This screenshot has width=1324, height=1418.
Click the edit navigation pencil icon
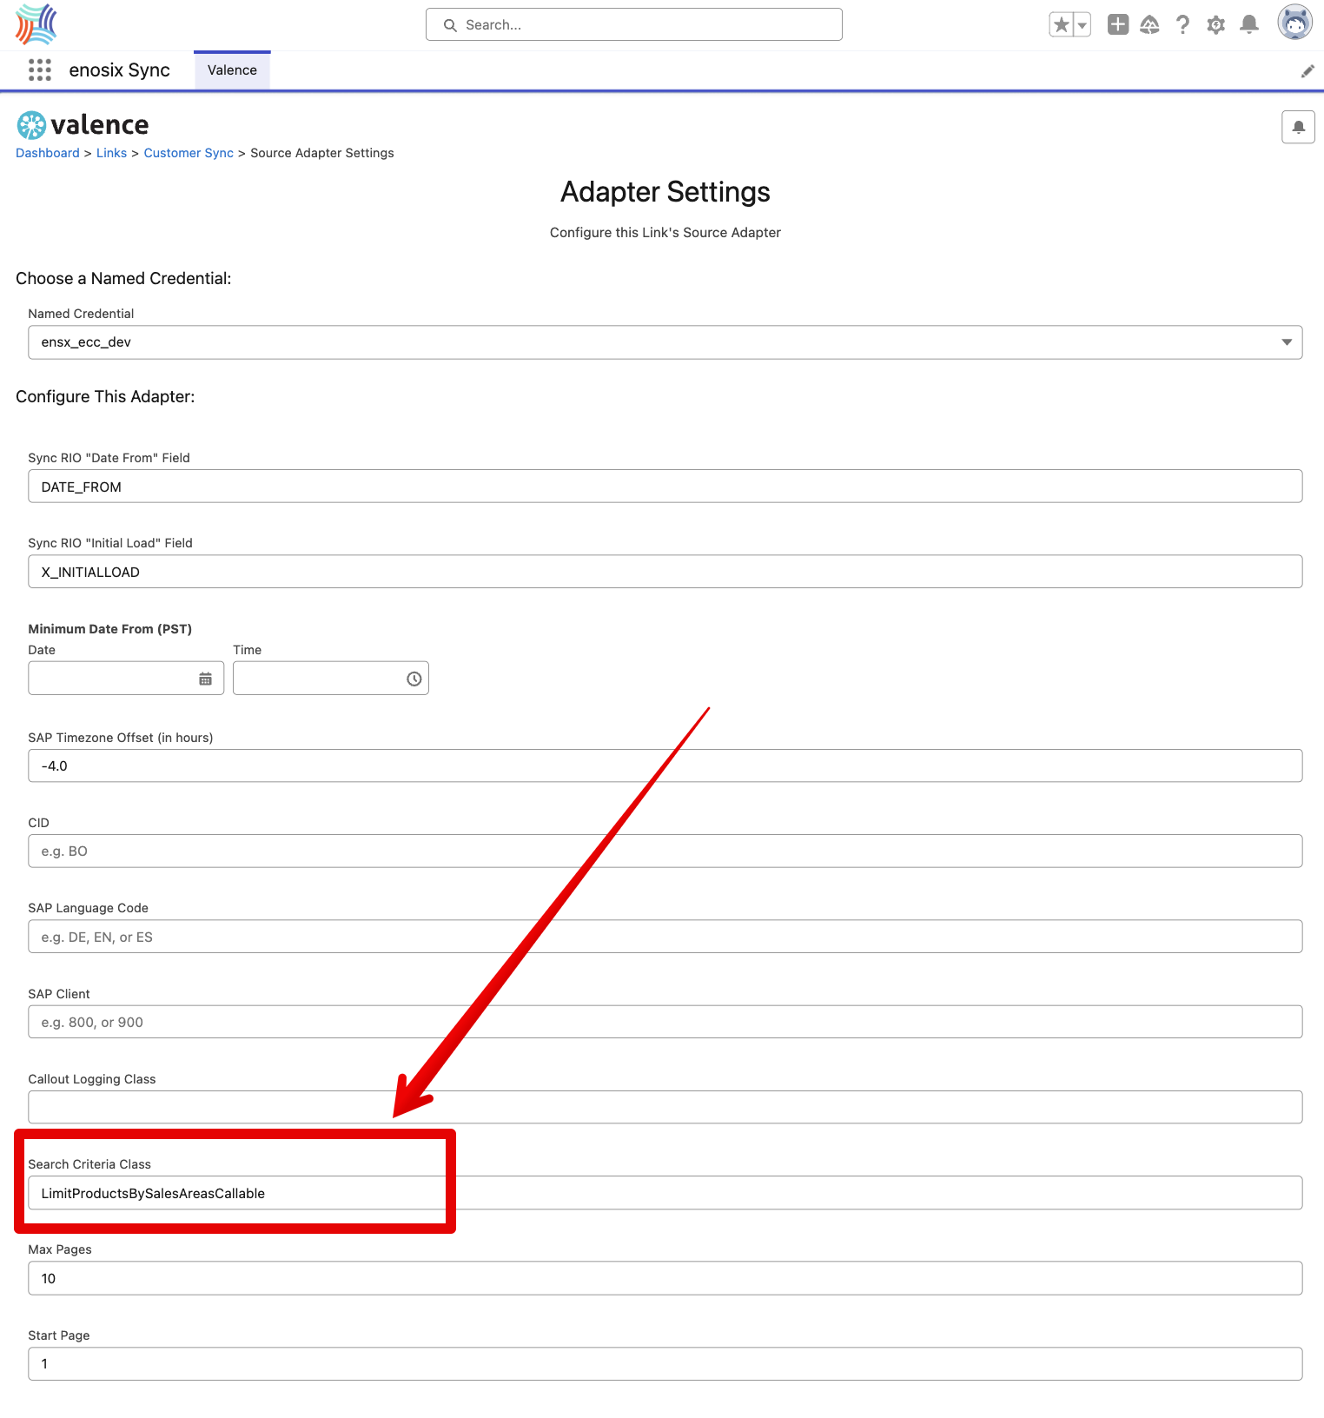click(1307, 71)
